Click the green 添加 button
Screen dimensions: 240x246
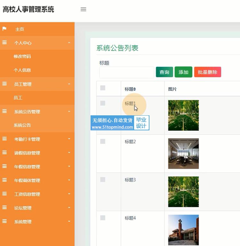(183, 72)
